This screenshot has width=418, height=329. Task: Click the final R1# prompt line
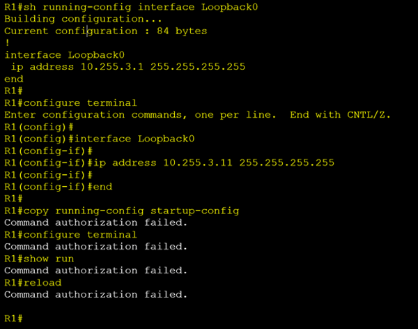(x=13, y=319)
